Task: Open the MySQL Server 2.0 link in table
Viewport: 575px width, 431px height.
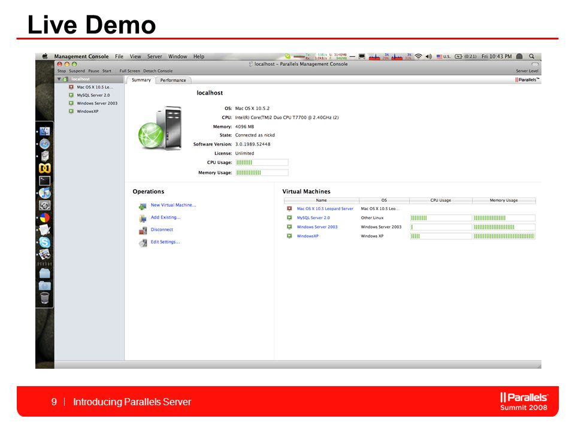Action: coord(313,218)
